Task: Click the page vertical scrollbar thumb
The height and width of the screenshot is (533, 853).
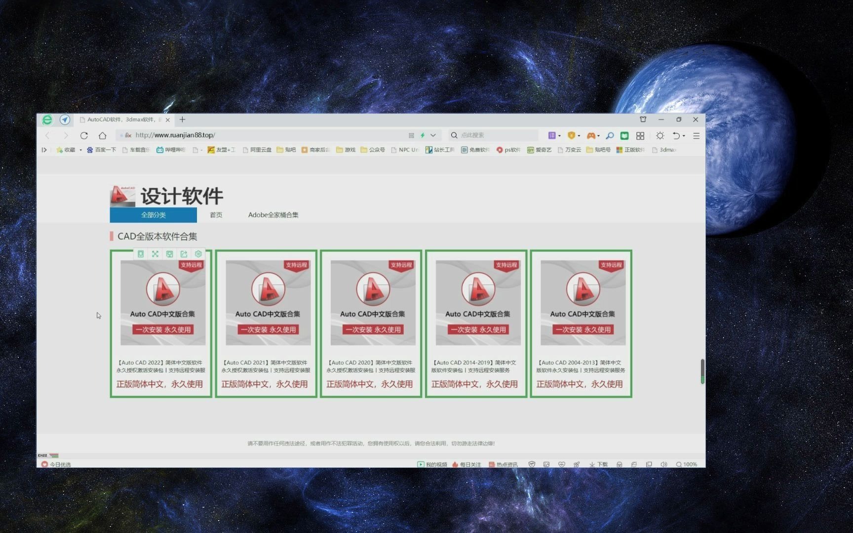Action: (x=702, y=371)
